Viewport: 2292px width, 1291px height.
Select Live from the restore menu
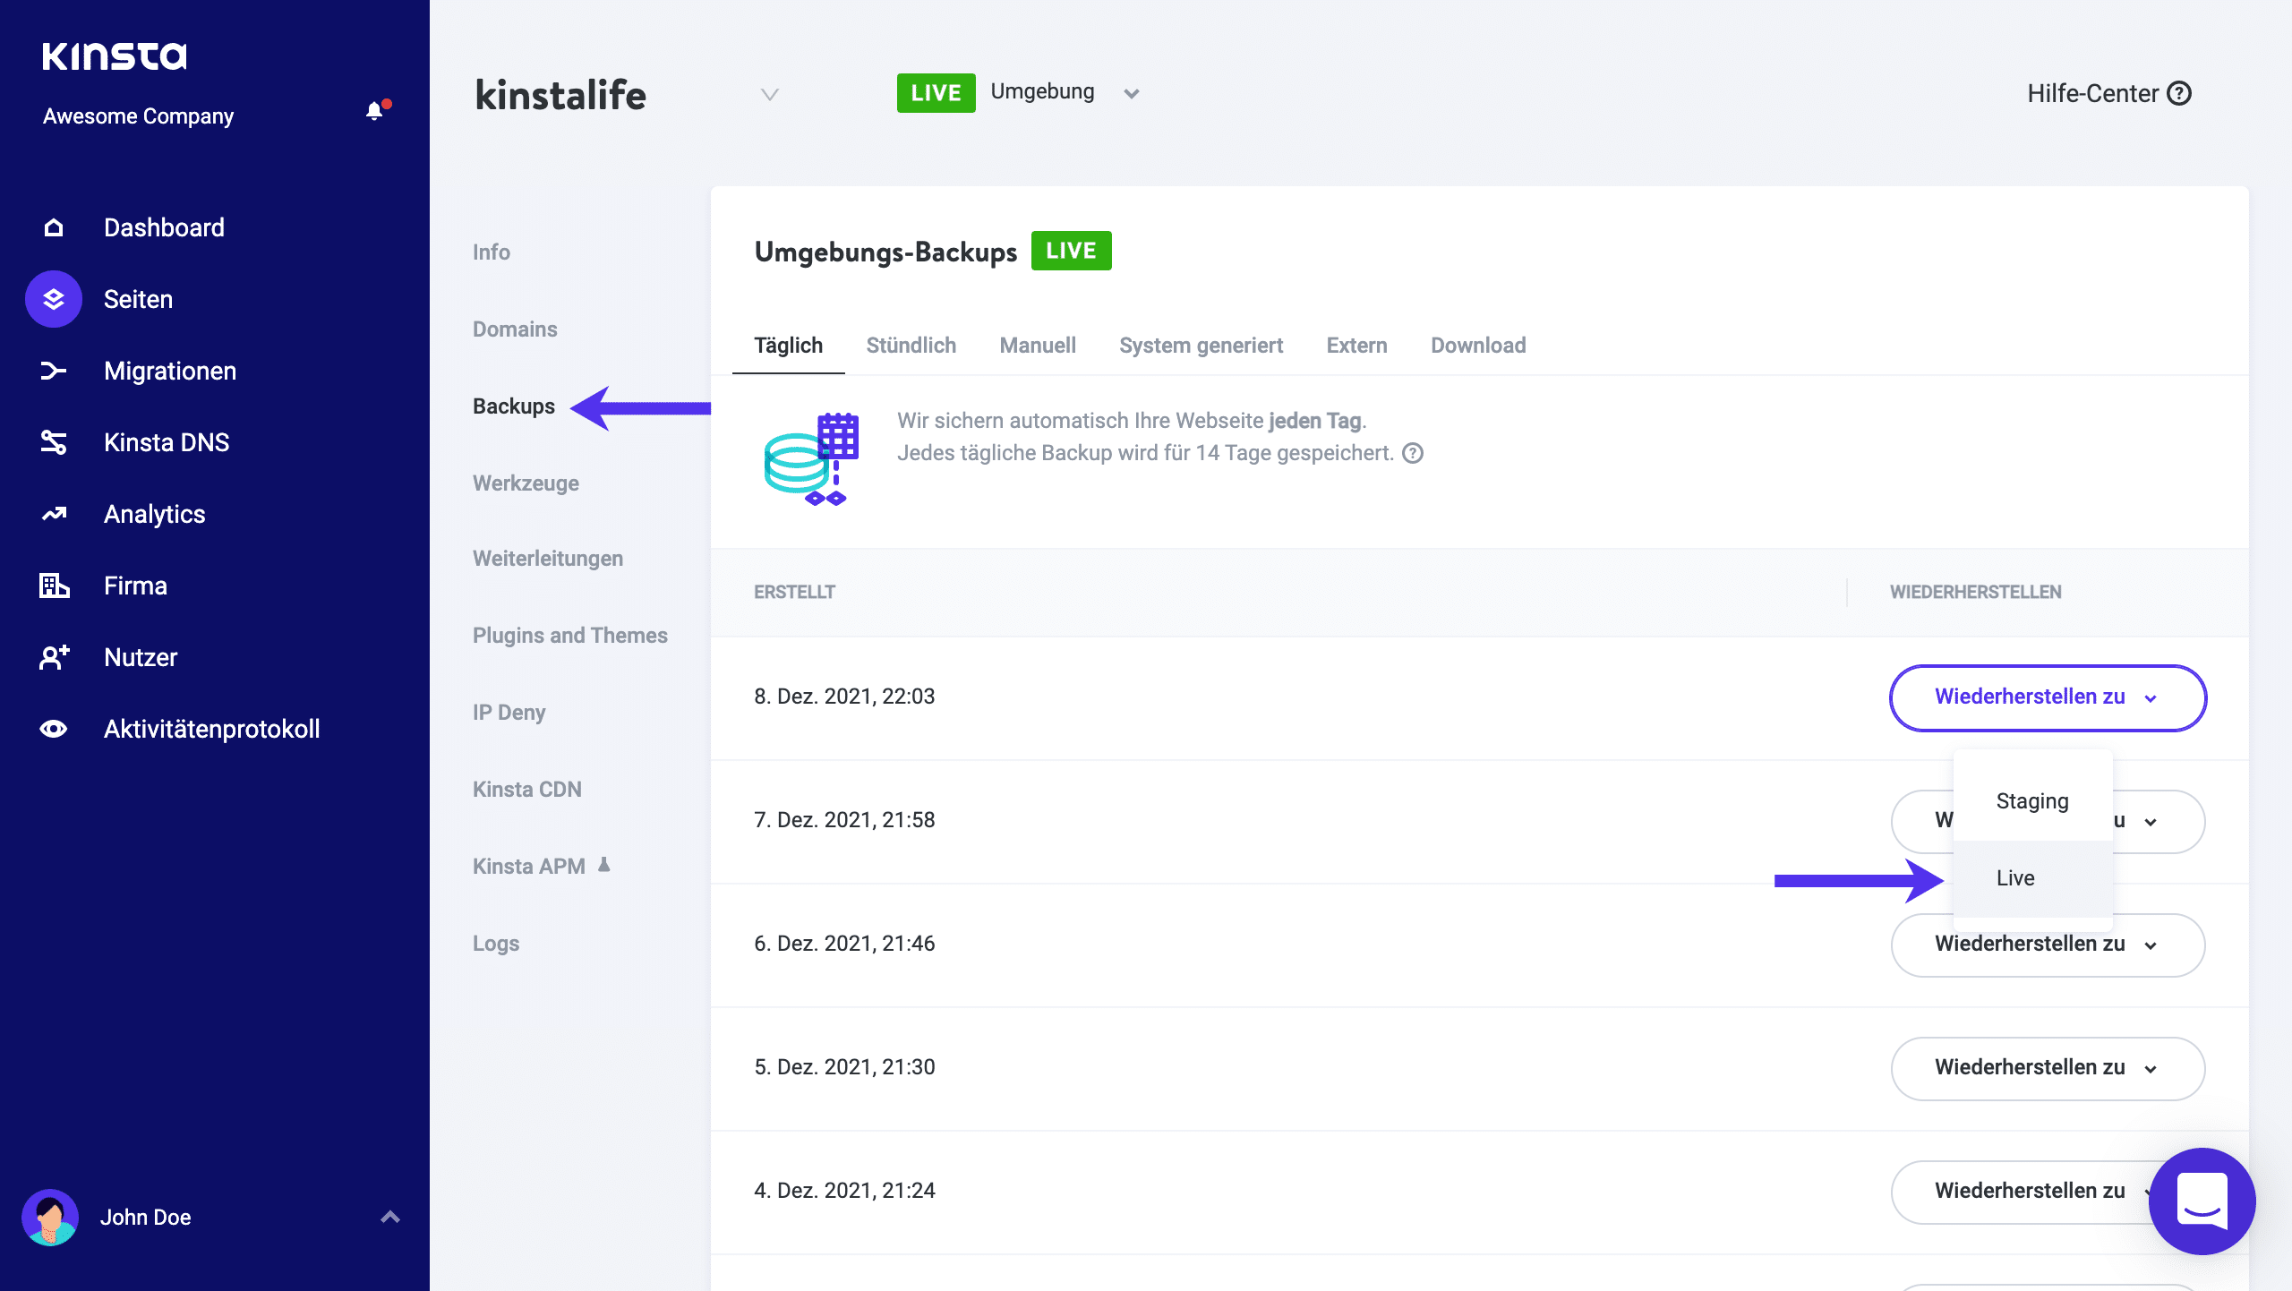pos(2014,878)
